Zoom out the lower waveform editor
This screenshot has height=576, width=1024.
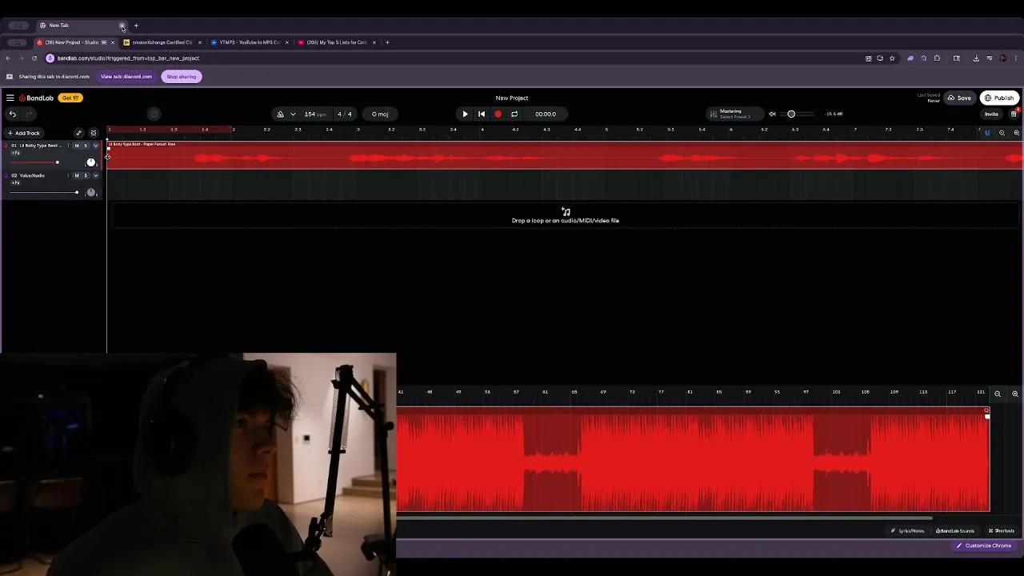click(998, 394)
